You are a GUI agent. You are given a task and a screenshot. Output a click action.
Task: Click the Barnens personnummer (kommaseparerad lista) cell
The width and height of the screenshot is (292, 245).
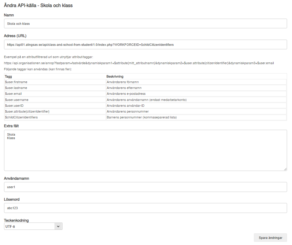(x=196, y=117)
